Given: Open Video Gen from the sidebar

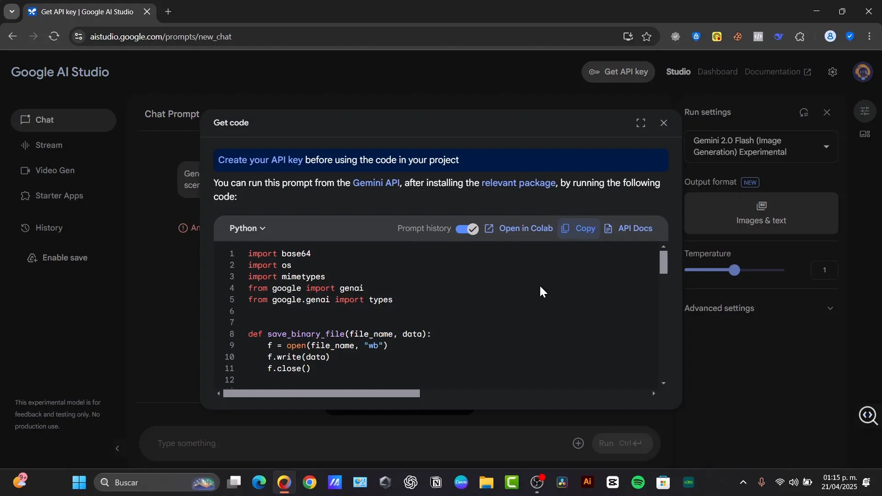Looking at the screenshot, I should [56, 170].
